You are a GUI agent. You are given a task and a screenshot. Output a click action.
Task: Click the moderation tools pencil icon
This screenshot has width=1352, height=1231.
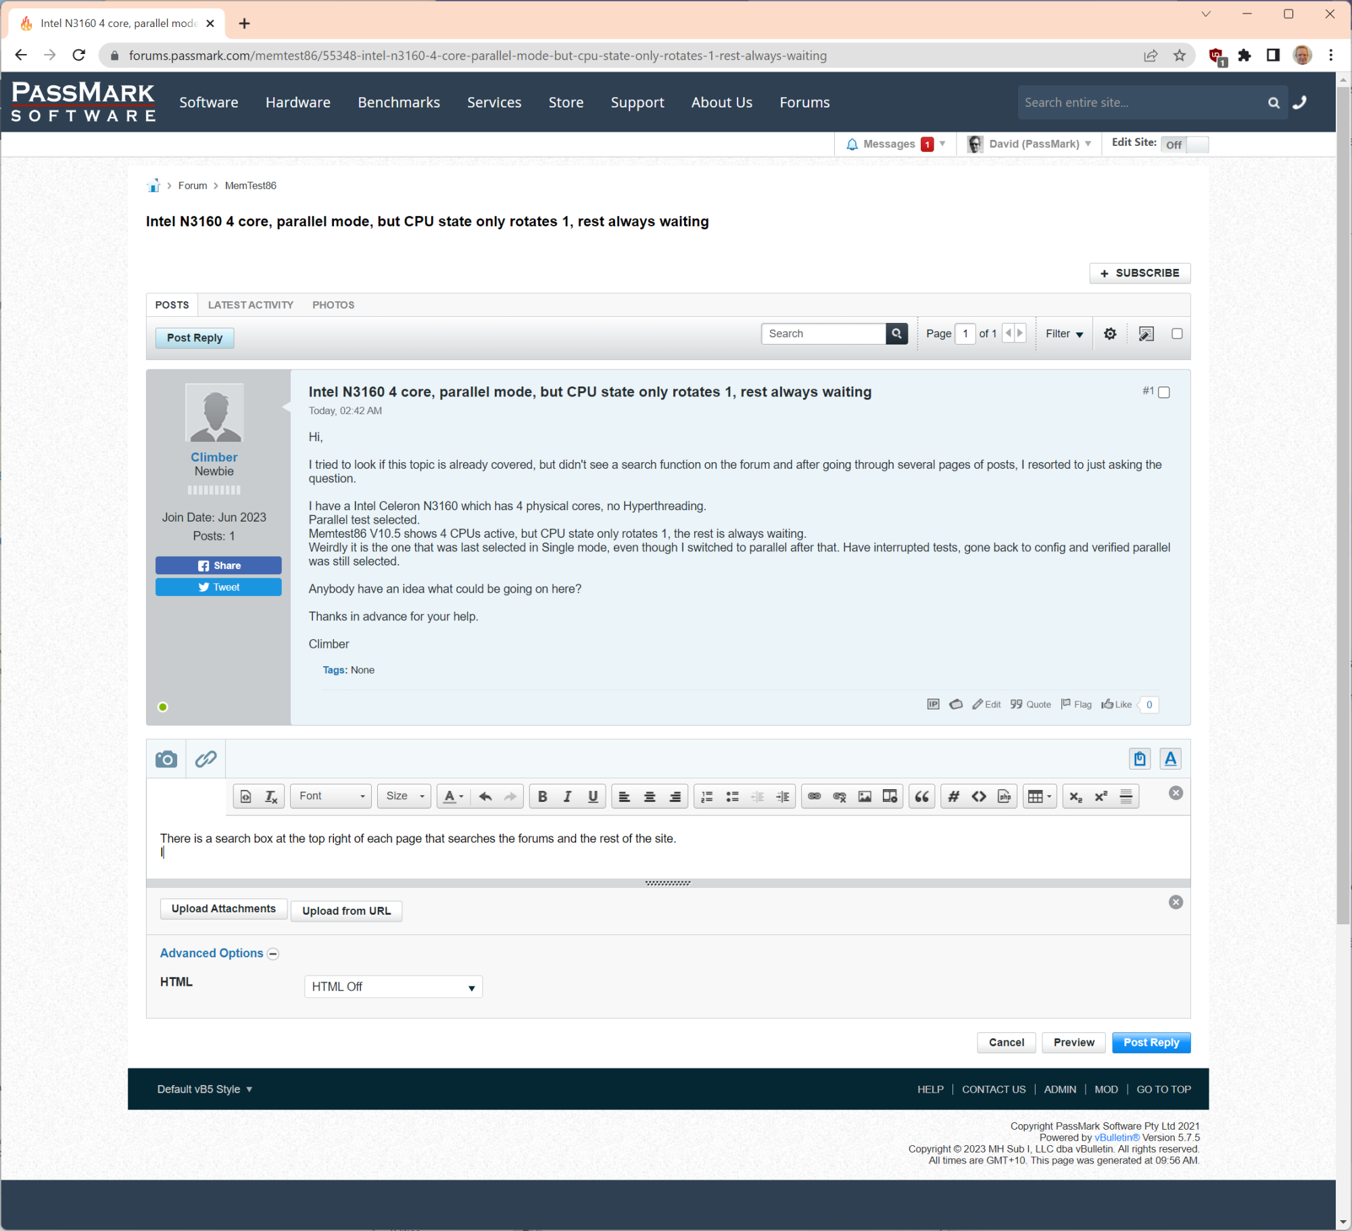point(1146,334)
